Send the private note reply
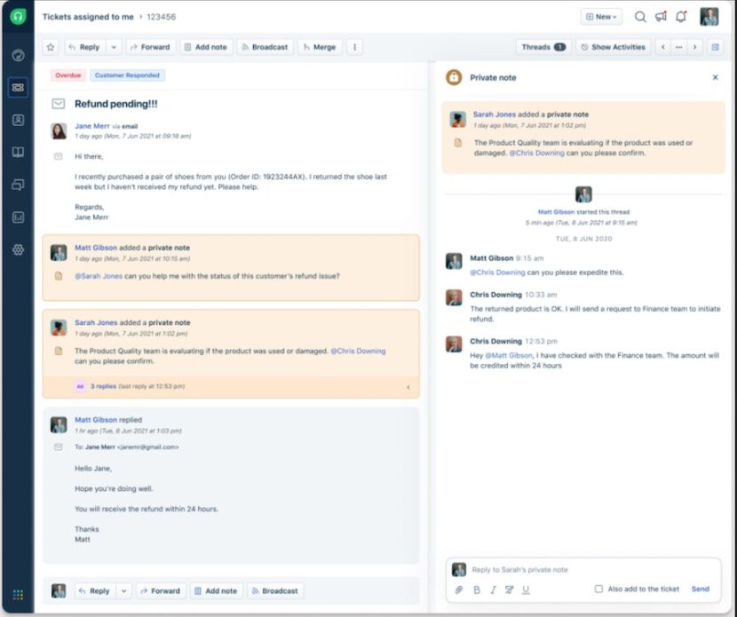Image resolution: width=737 pixels, height=617 pixels. coord(700,589)
